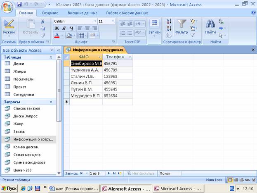Open the Записи records button
257x193 pixels.
coord(154,28)
